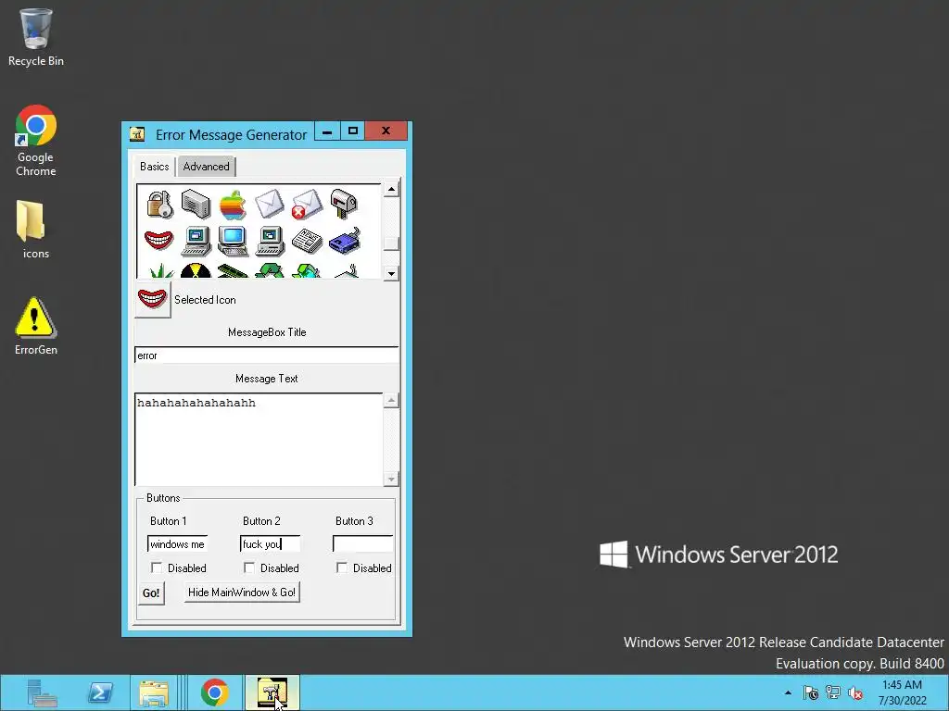
Task: Launch PowerShell from the taskbar
Action: [x=100, y=692]
